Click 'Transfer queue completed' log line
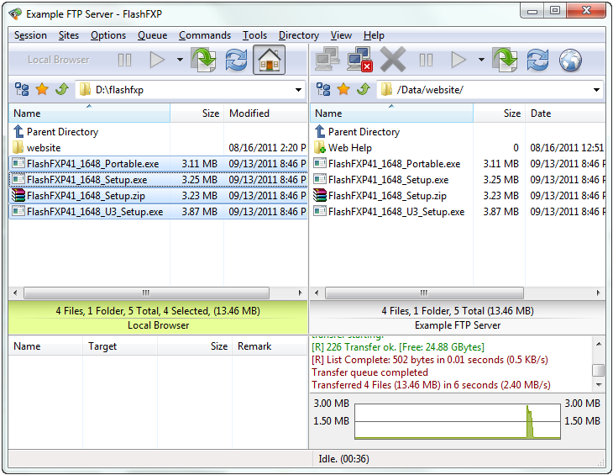The height and width of the screenshot is (475, 613). [x=369, y=372]
